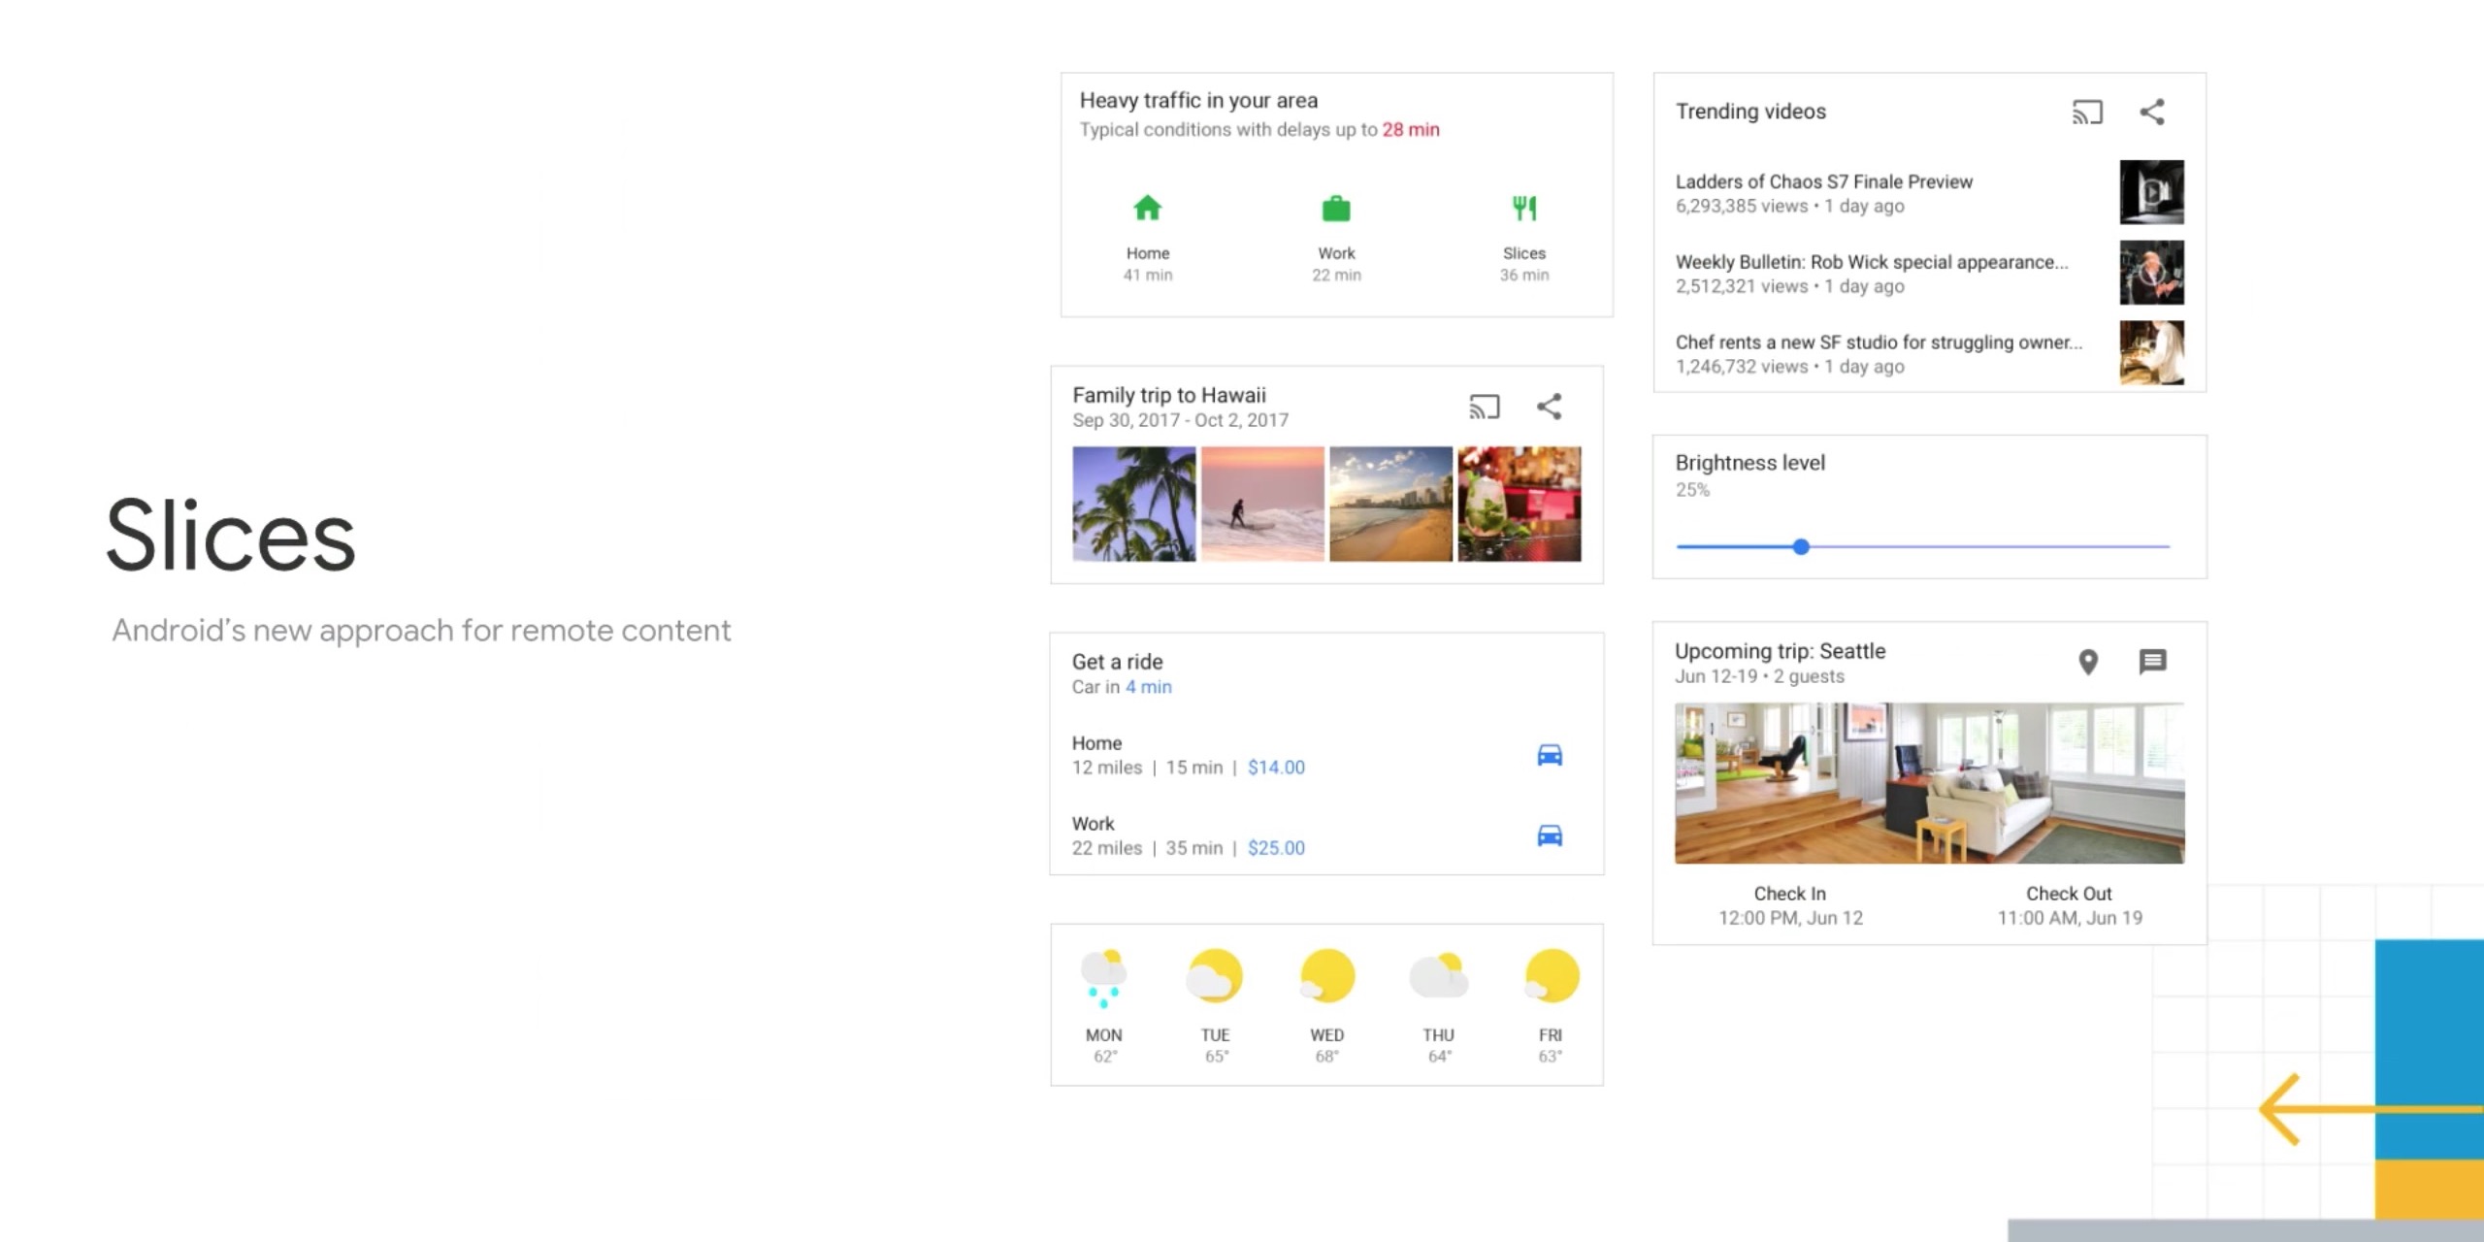Click the '4 min' car arrival link
2484x1242 pixels.
point(1149,687)
